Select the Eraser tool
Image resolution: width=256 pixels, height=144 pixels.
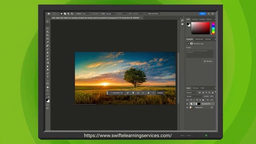coord(48,59)
